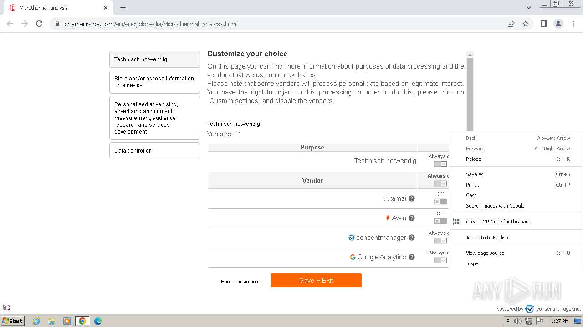Click the Chrome taskbar icon
Screen dimensions: 583x327
point(82,321)
